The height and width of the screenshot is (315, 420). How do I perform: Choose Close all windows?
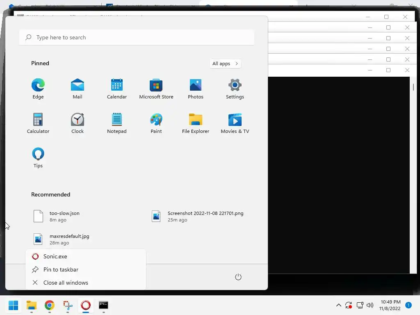click(x=86, y=283)
